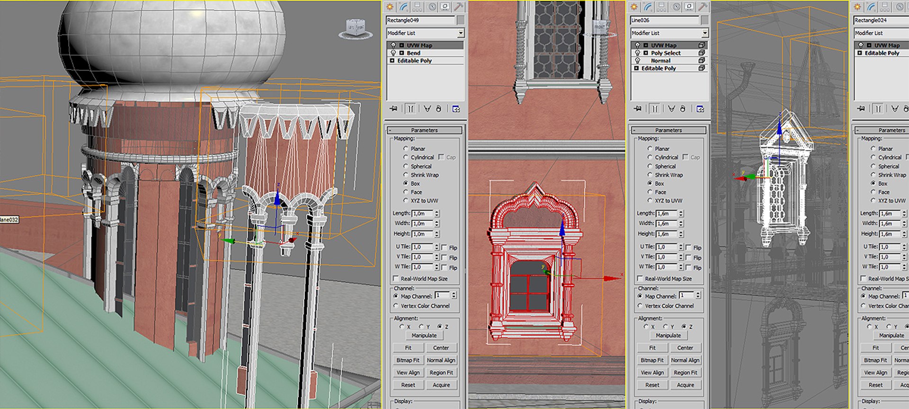Toggle lightbulb of Bend modifier off
The height and width of the screenshot is (409, 909).
(393, 53)
